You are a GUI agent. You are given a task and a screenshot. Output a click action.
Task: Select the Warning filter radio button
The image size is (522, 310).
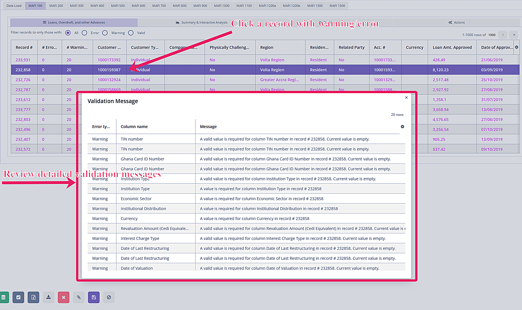coord(105,33)
